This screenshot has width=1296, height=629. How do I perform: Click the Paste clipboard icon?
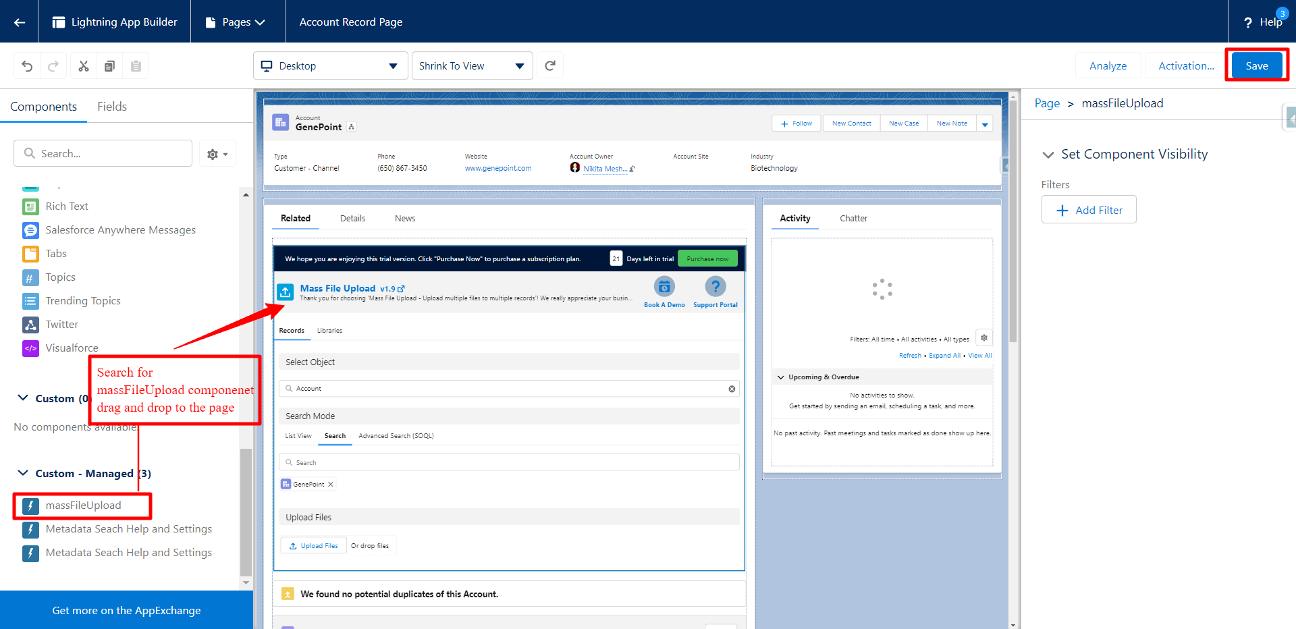coord(136,66)
